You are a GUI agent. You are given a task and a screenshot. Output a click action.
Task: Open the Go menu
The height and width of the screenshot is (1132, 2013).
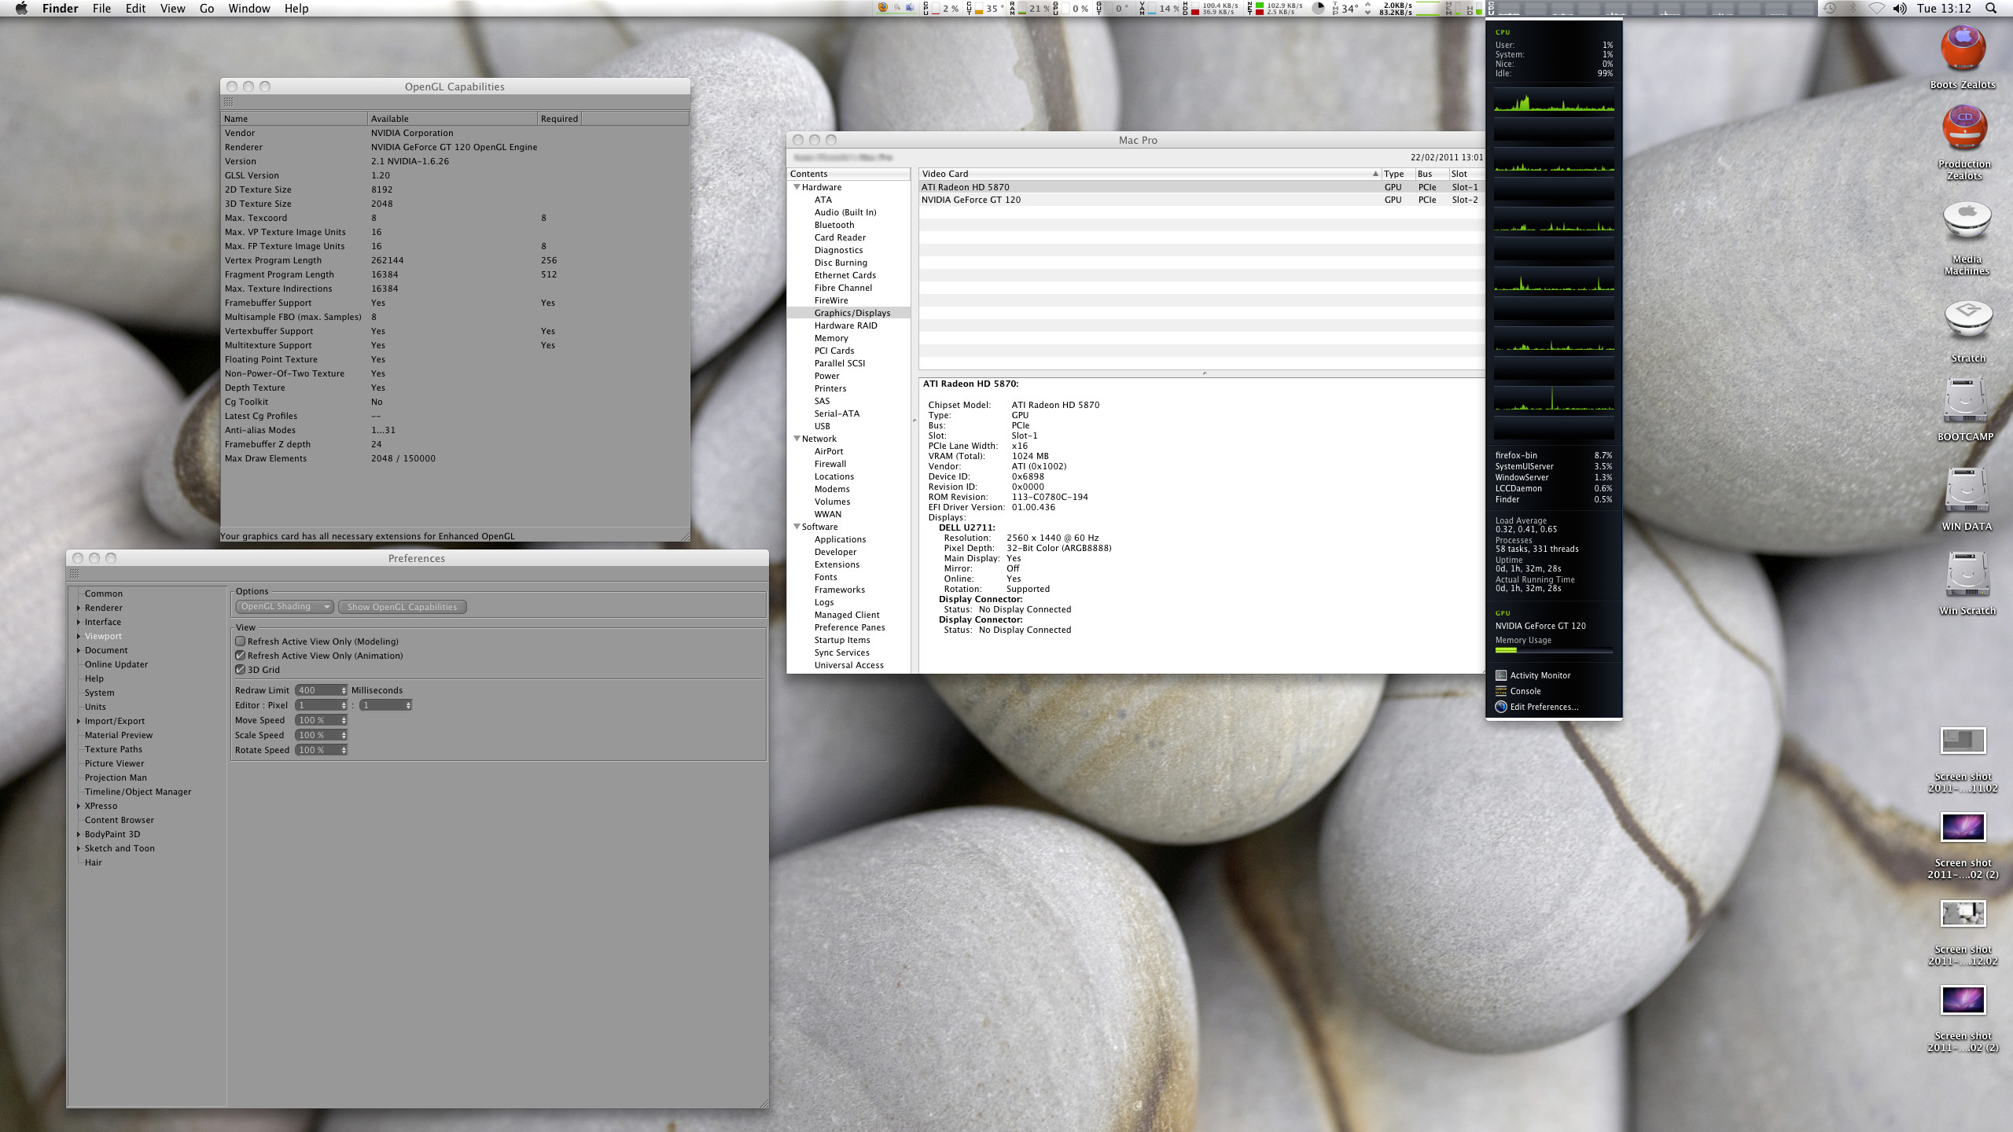pyautogui.click(x=207, y=9)
